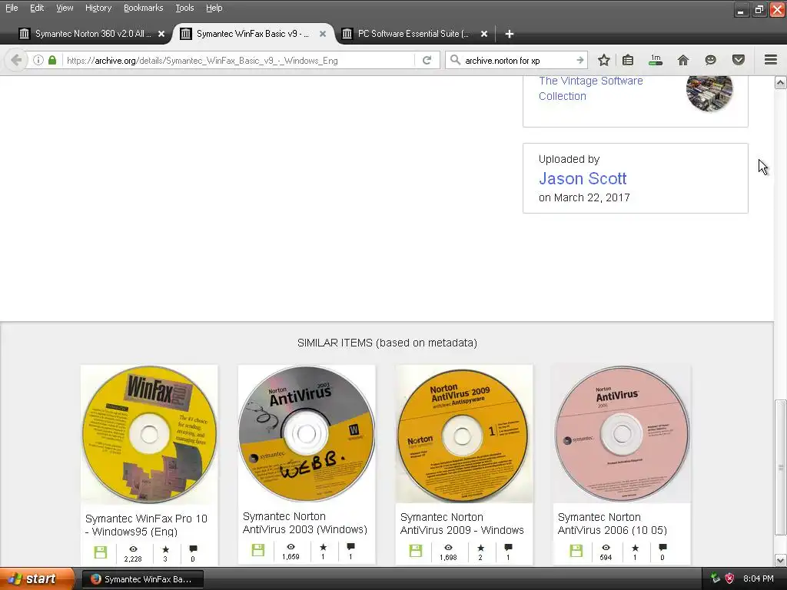
Task: Open Symantec Norton AntiVirus 2009 title link
Action: pos(462,523)
